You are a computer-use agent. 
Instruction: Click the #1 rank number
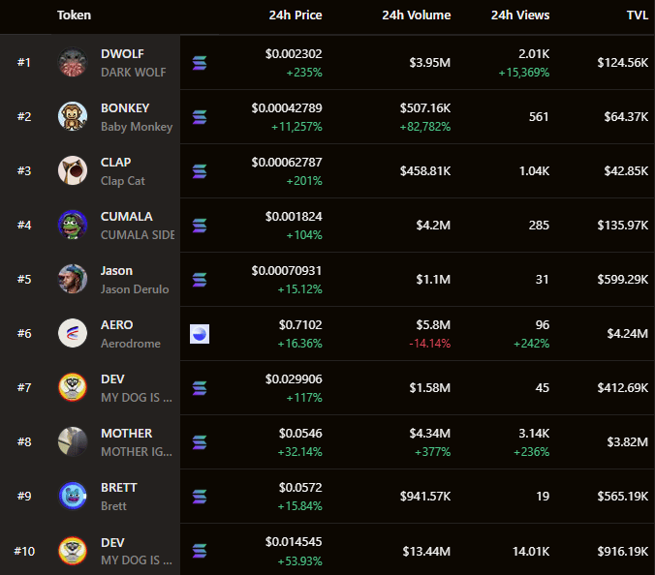coord(24,63)
